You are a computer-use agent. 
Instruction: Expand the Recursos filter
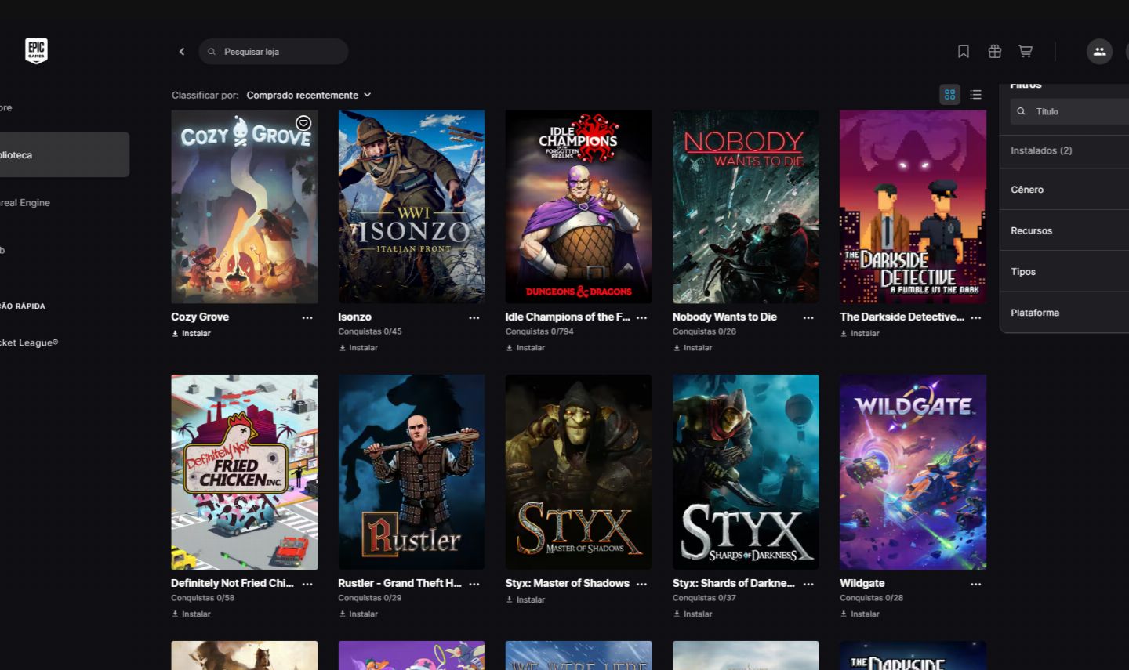point(1064,230)
